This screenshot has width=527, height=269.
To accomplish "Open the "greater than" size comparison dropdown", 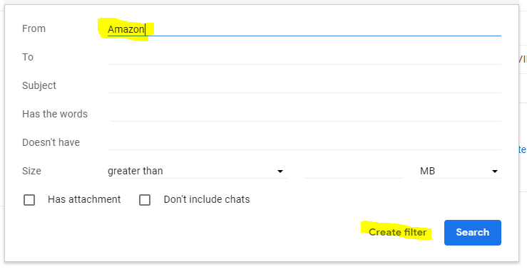I will coord(197,171).
